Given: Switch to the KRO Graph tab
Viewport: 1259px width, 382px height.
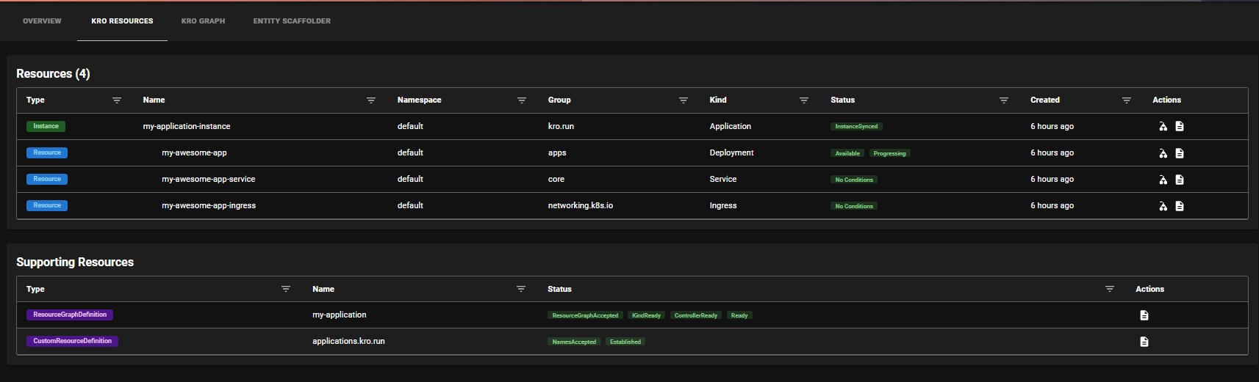Looking at the screenshot, I should (203, 21).
